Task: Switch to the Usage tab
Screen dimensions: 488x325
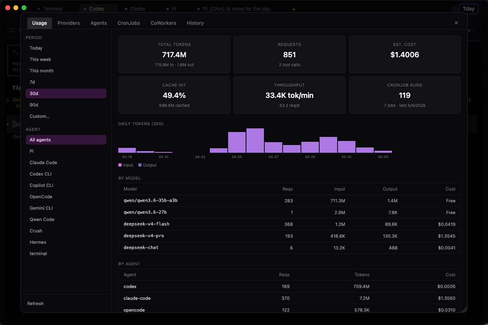Action: [39, 23]
